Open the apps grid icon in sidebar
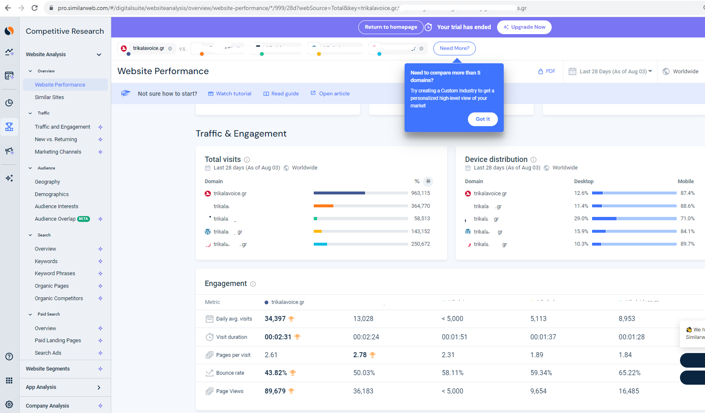705x413 pixels. [x=9, y=381]
